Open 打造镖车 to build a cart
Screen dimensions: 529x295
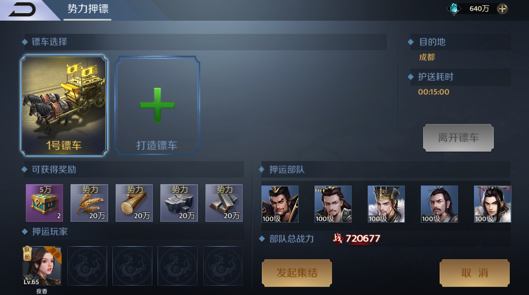coord(157,106)
